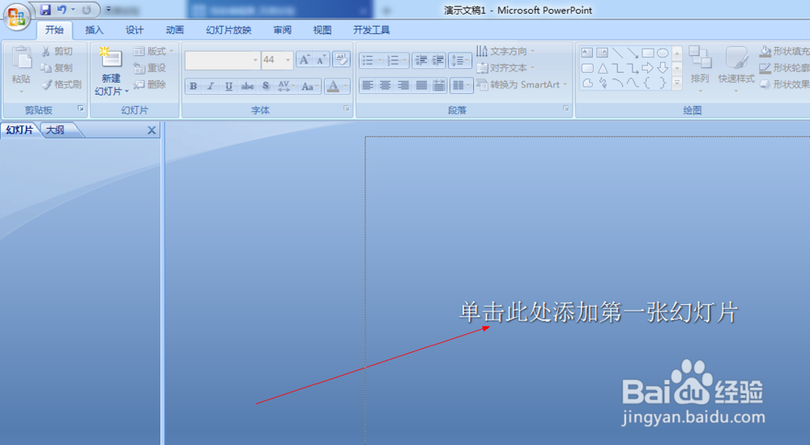Open the 字体 dialog launcher
The width and height of the screenshot is (810, 445).
click(347, 108)
